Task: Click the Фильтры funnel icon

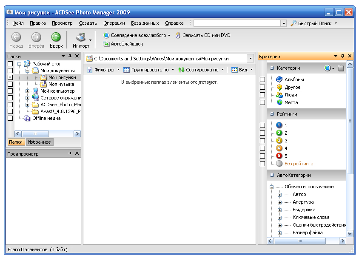Action: coord(90,70)
